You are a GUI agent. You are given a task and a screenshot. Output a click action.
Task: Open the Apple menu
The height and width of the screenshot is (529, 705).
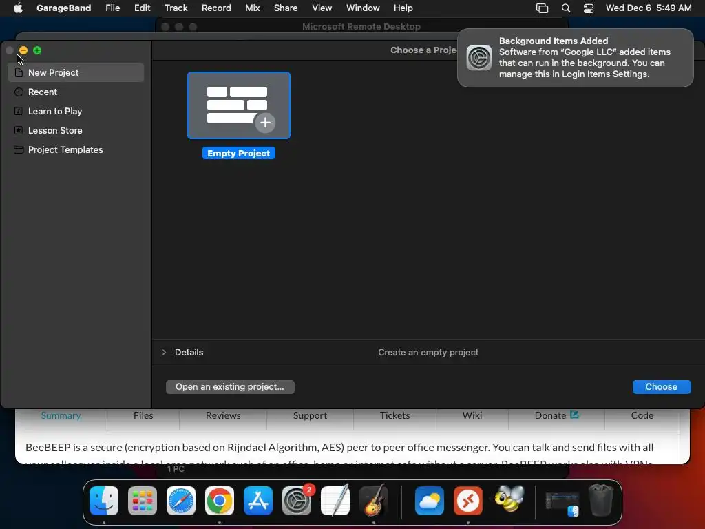coord(18,8)
